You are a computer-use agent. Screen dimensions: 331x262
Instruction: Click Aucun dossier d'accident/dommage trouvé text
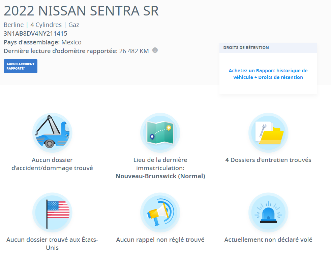pos(52,164)
